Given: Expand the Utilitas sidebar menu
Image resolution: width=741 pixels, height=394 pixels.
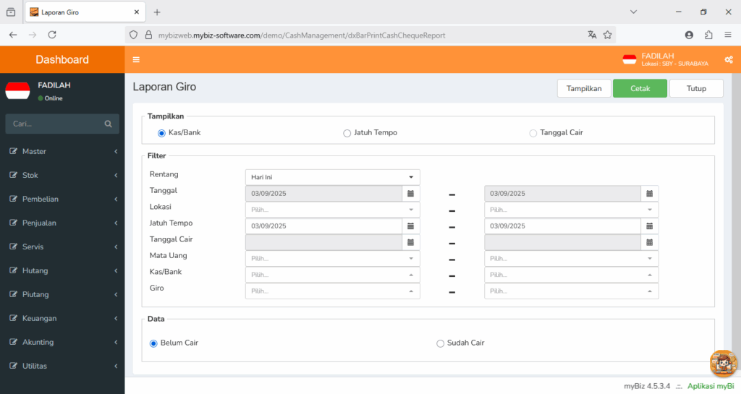Looking at the screenshot, I should coord(62,366).
